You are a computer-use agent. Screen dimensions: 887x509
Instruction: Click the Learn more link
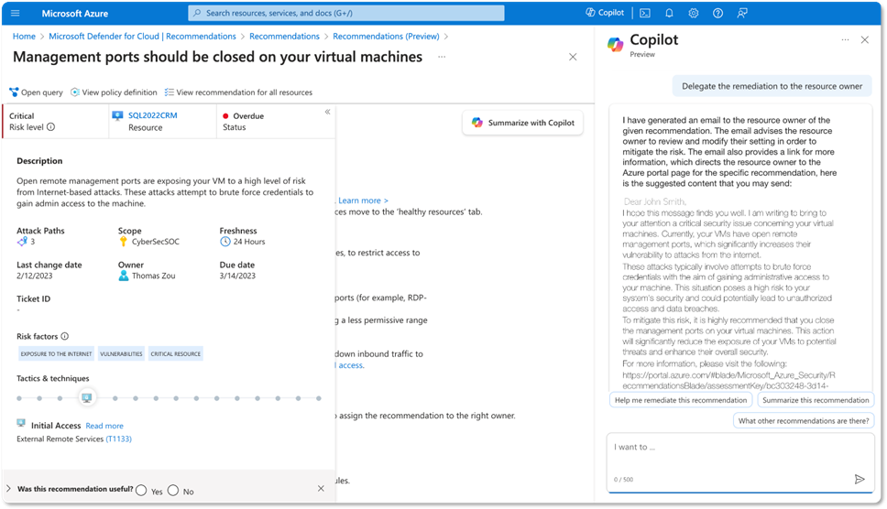[x=363, y=200]
